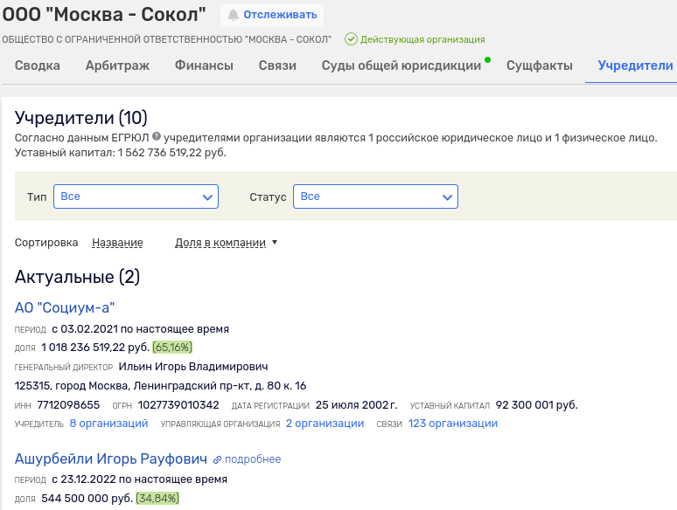Open the Связи tab
This screenshot has height=510, width=677.
pos(277,65)
